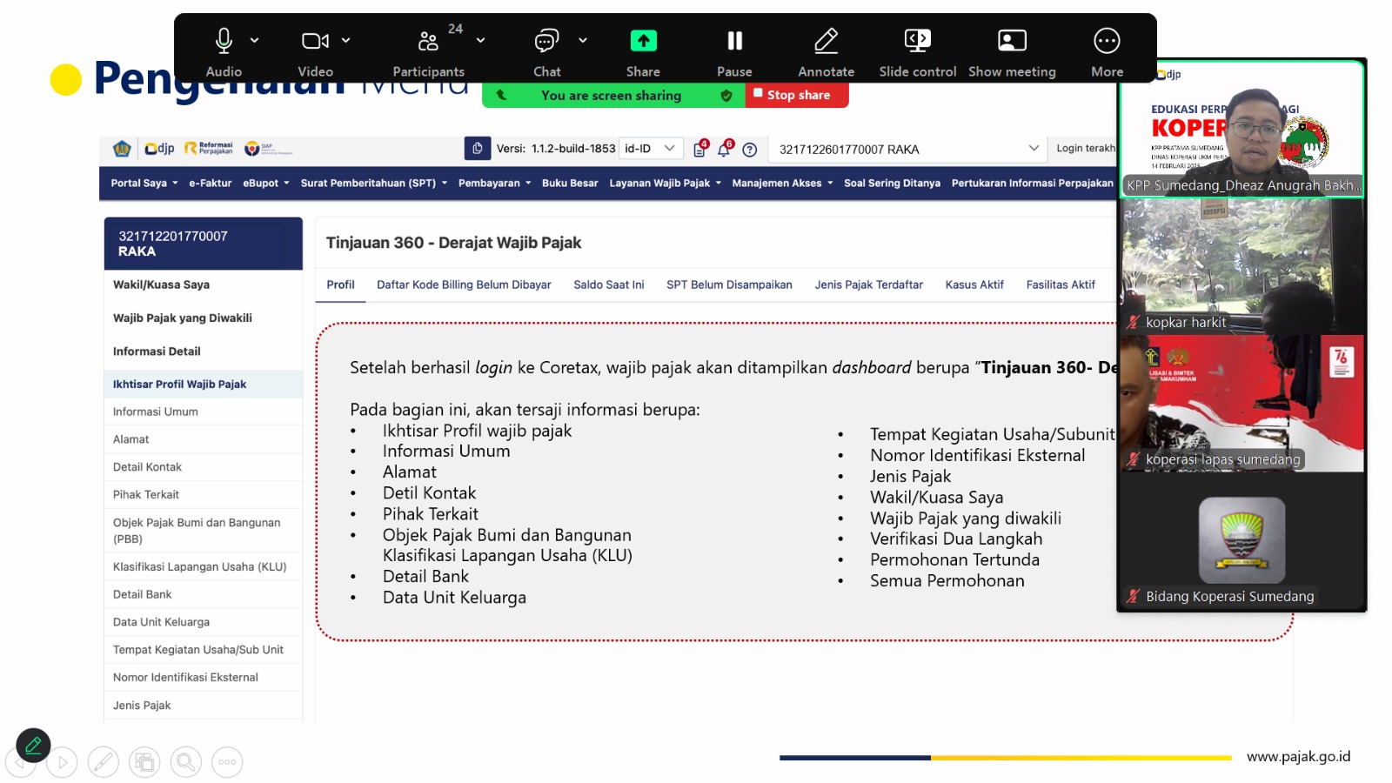Open the Pembayaran menu

(494, 184)
